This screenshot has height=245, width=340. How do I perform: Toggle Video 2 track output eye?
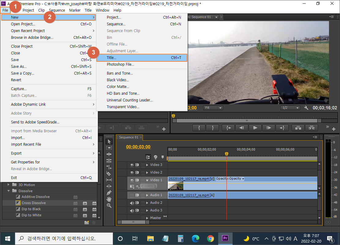coord(132,173)
